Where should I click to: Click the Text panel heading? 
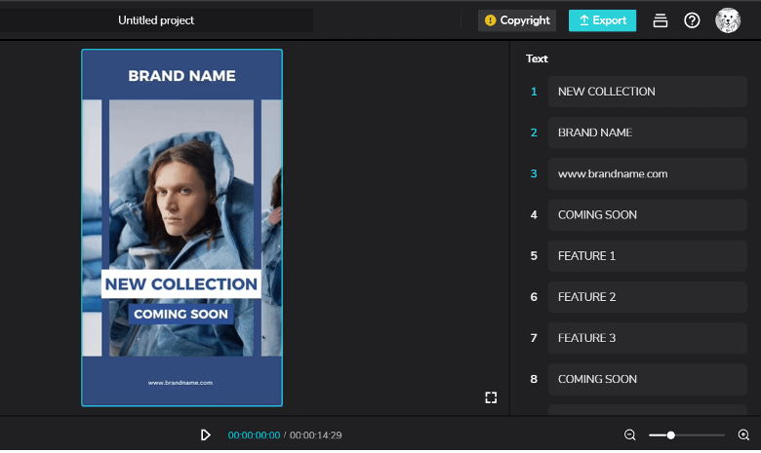[x=537, y=58]
